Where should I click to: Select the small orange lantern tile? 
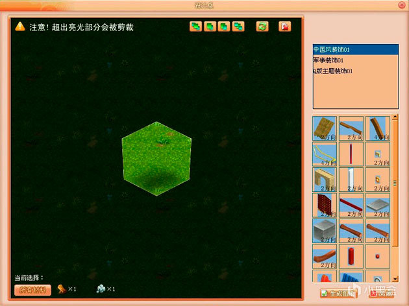point(378,180)
